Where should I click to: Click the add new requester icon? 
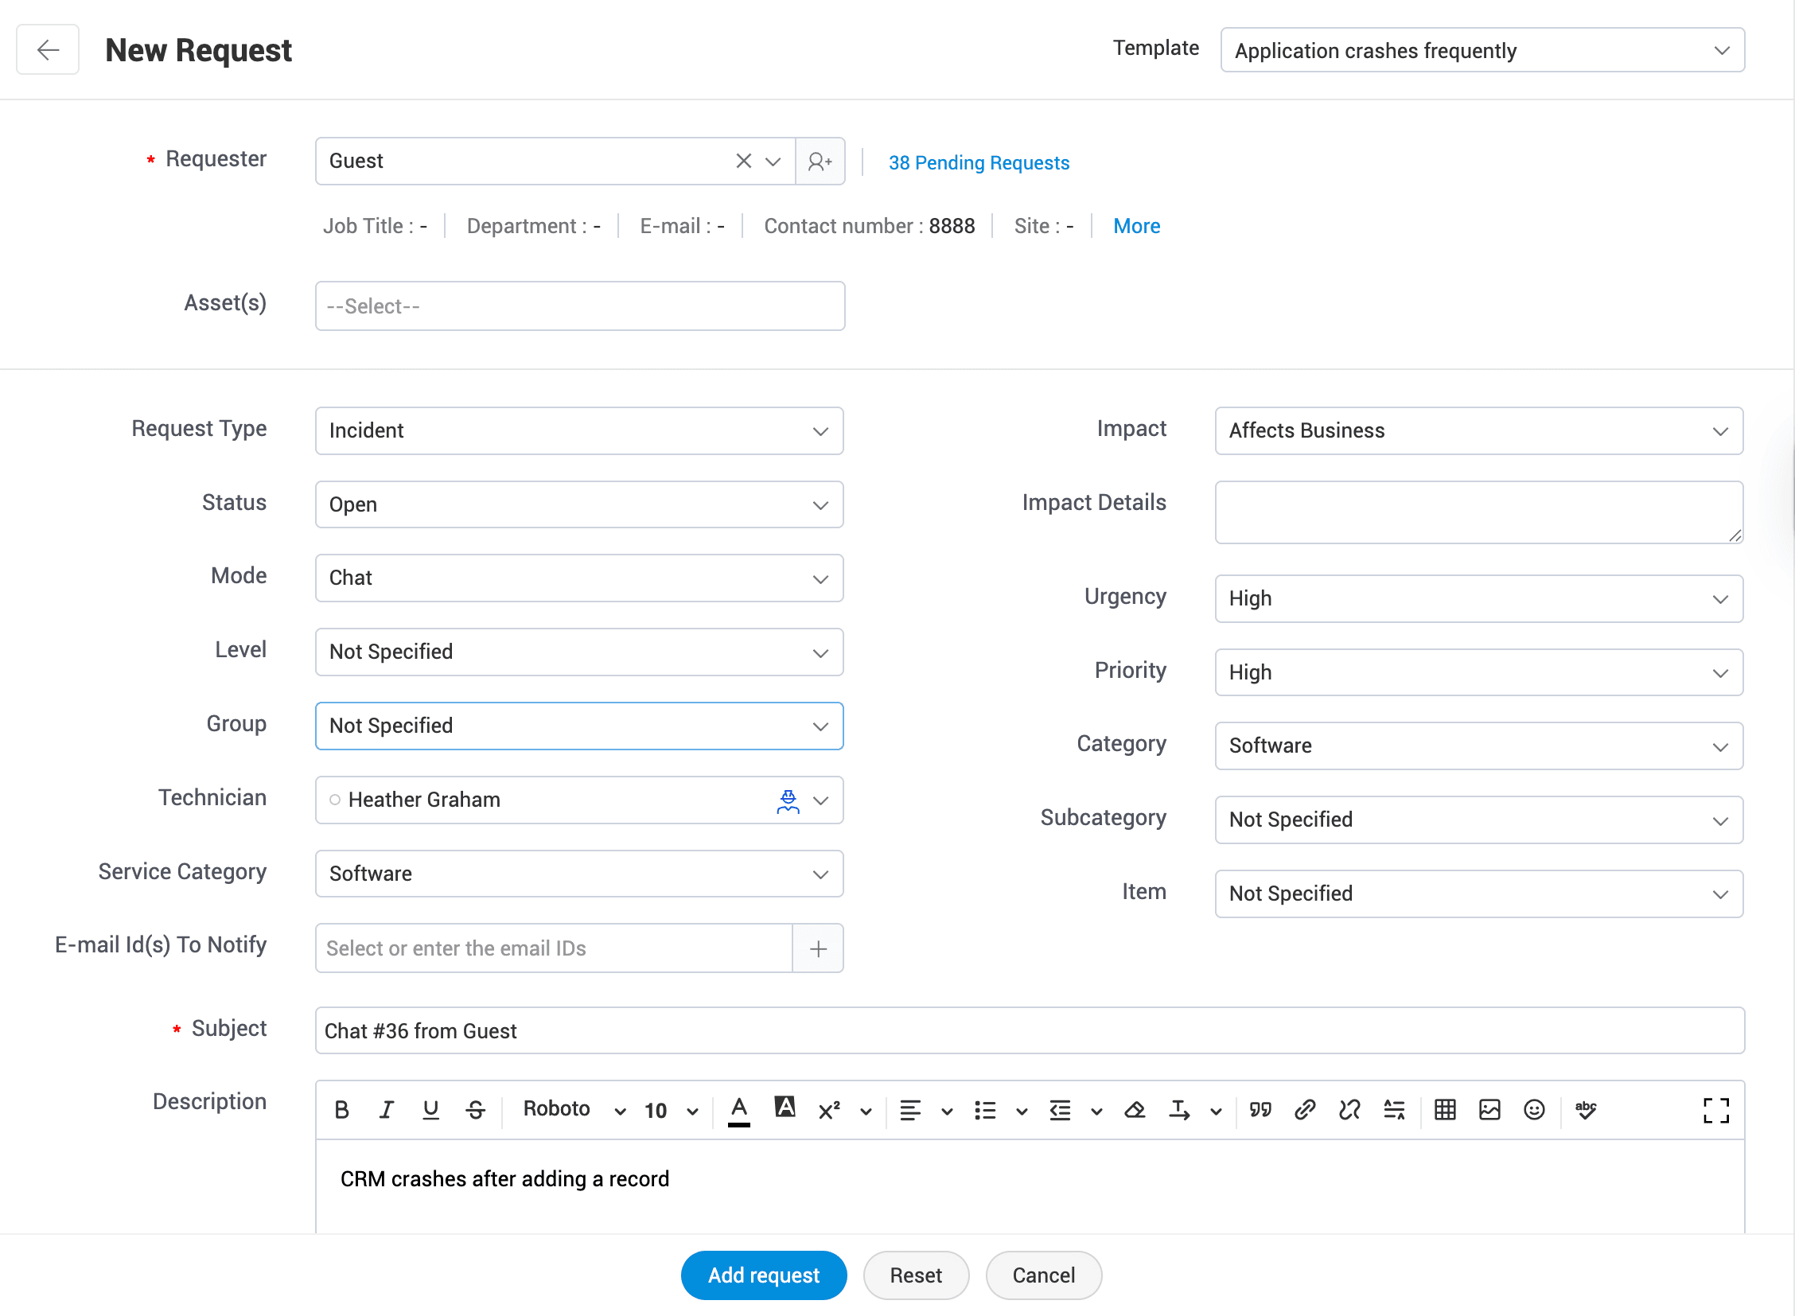(x=819, y=161)
